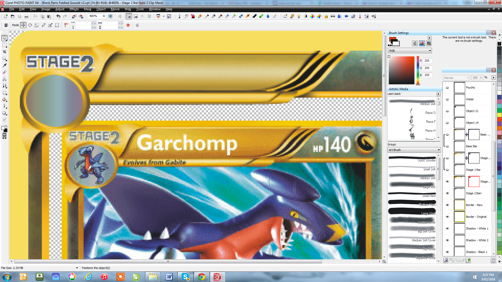Click the New document icon
Image resolution: width=502 pixels, height=282 pixels.
coord(6,16)
